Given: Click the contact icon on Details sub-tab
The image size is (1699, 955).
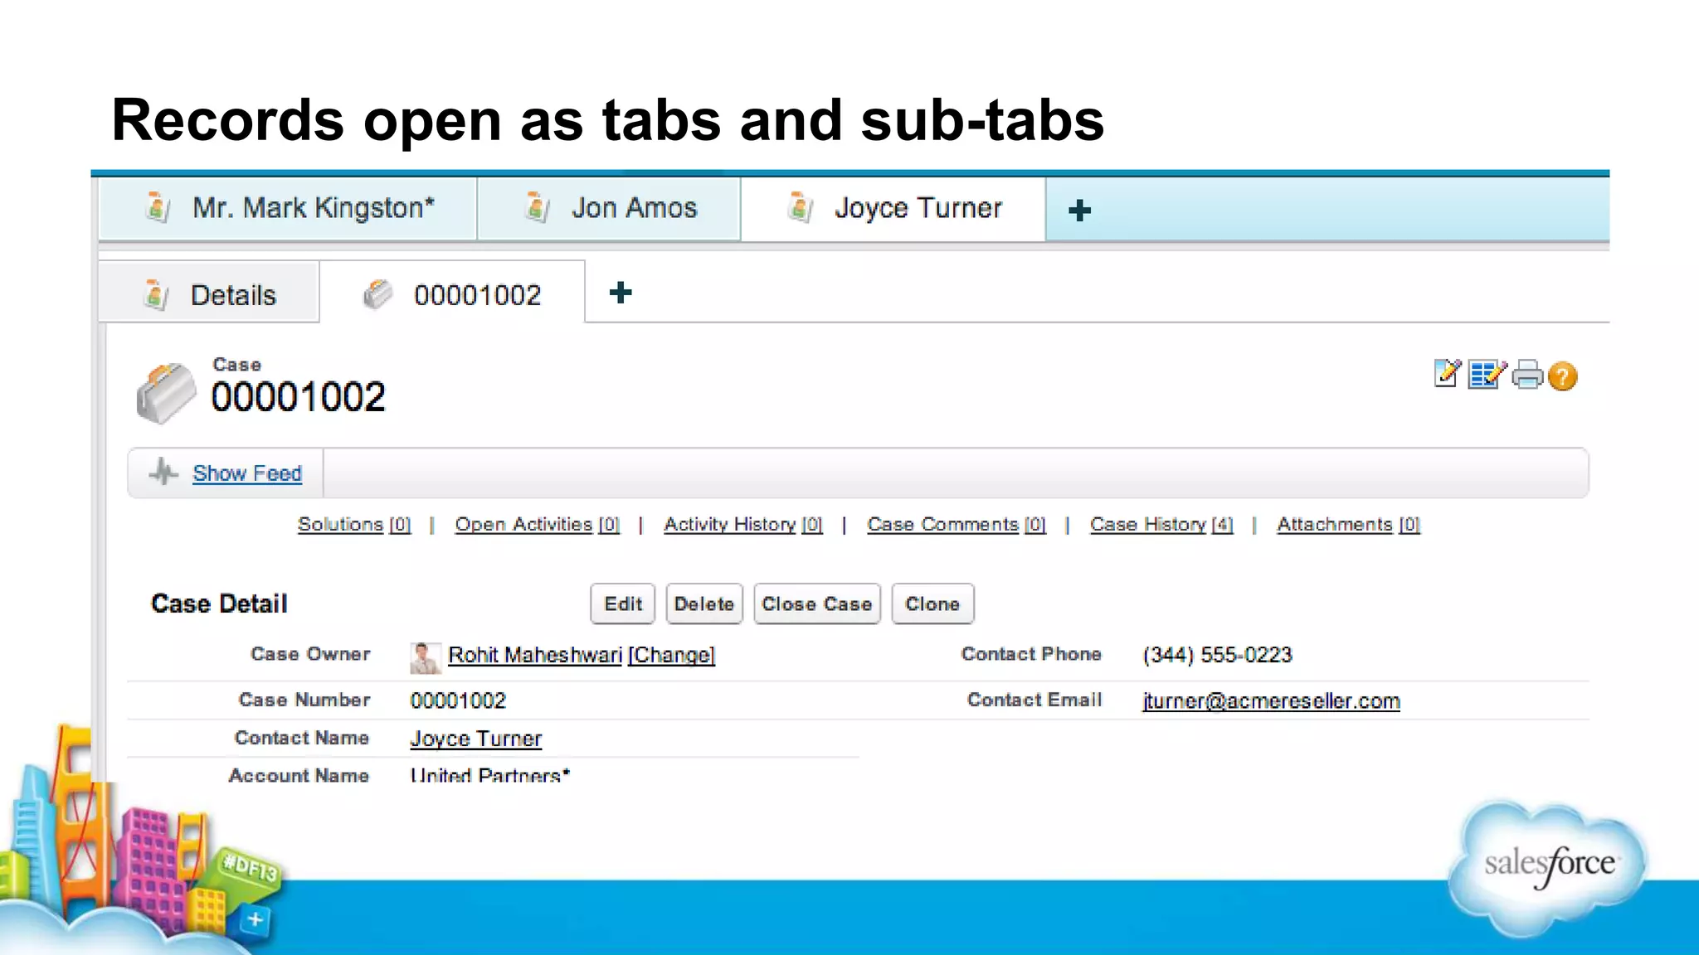Looking at the screenshot, I should pyautogui.click(x=155, y=294).
